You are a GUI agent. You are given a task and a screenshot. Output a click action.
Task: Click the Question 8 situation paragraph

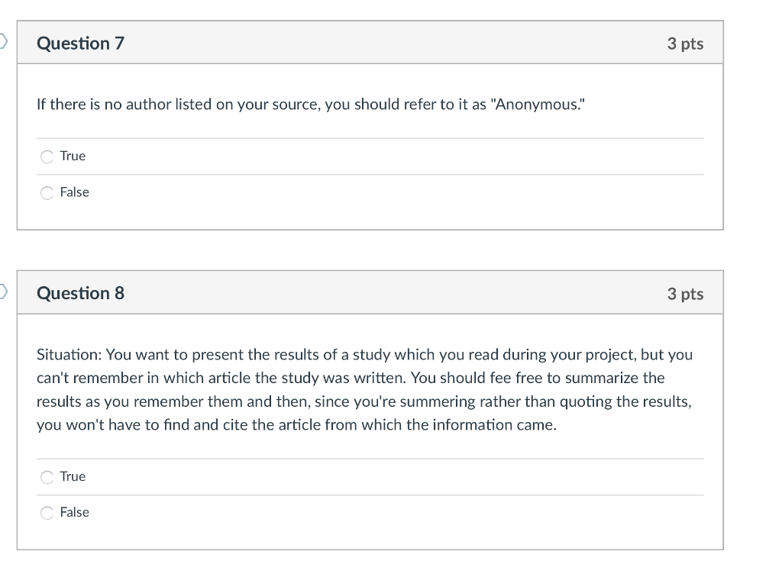[x=365, y=389]
